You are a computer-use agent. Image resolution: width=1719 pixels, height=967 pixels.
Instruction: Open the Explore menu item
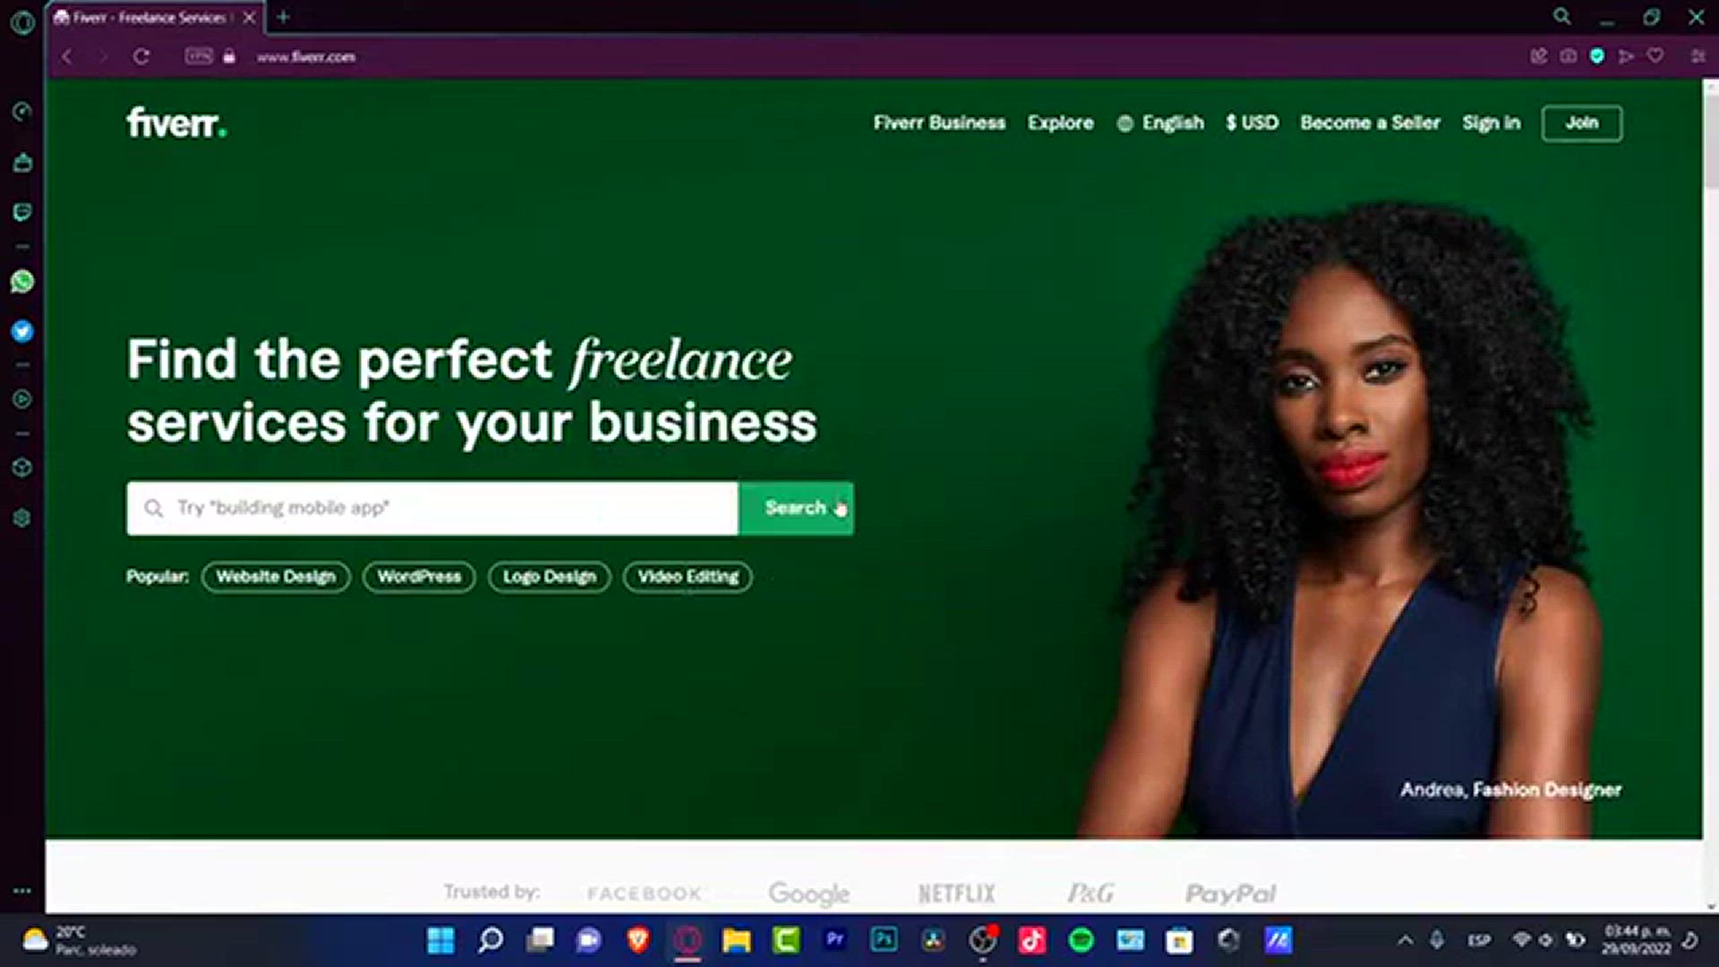pos(1061,123)
